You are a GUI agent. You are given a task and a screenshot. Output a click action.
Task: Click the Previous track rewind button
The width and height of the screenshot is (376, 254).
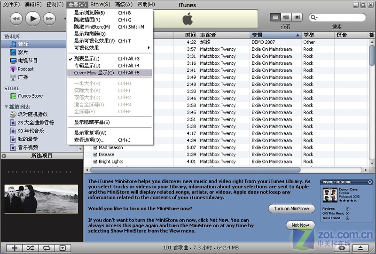tap(16, 18)
